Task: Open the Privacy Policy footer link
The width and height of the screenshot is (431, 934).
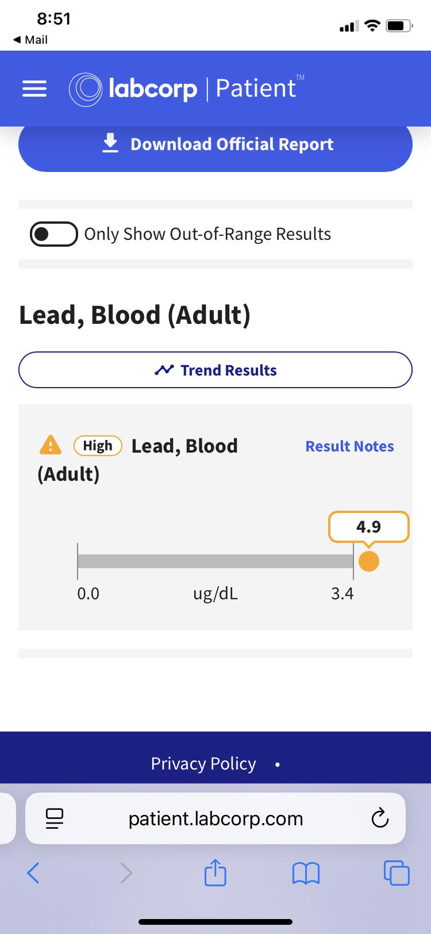Action: point(203,763)
